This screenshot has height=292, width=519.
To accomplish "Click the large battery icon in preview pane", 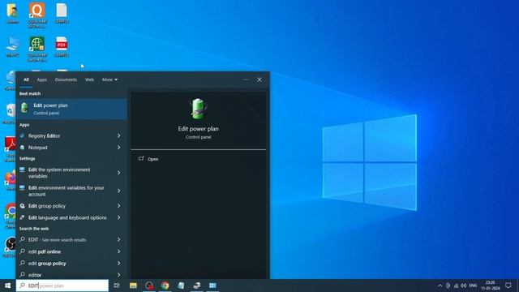I will (x=198, y=109).
